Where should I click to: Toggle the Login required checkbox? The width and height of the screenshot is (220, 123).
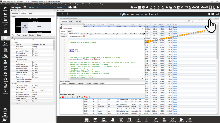pyautogui.click(x=34, y=64)
